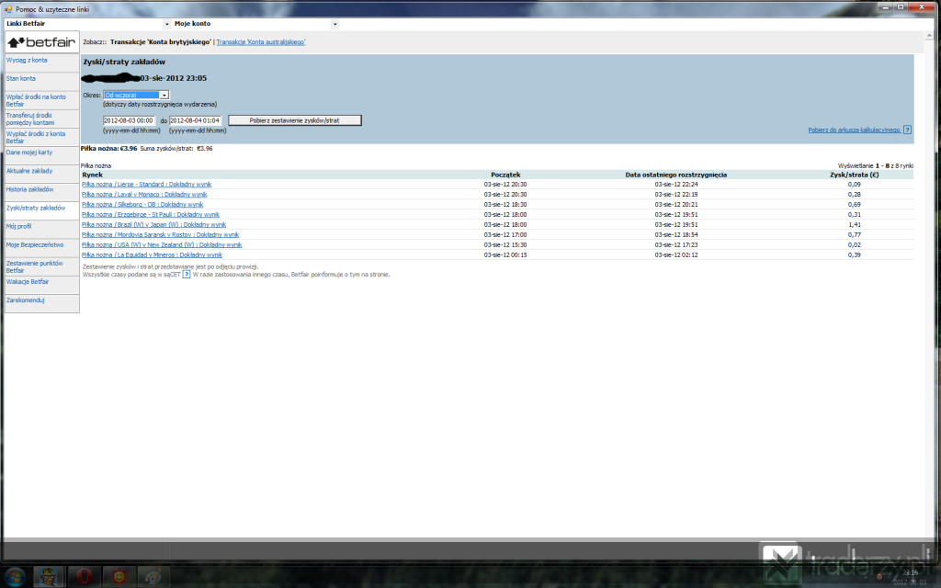
Task: Click settlement time 03-sie-12 22:24
Action: point(675,184)
